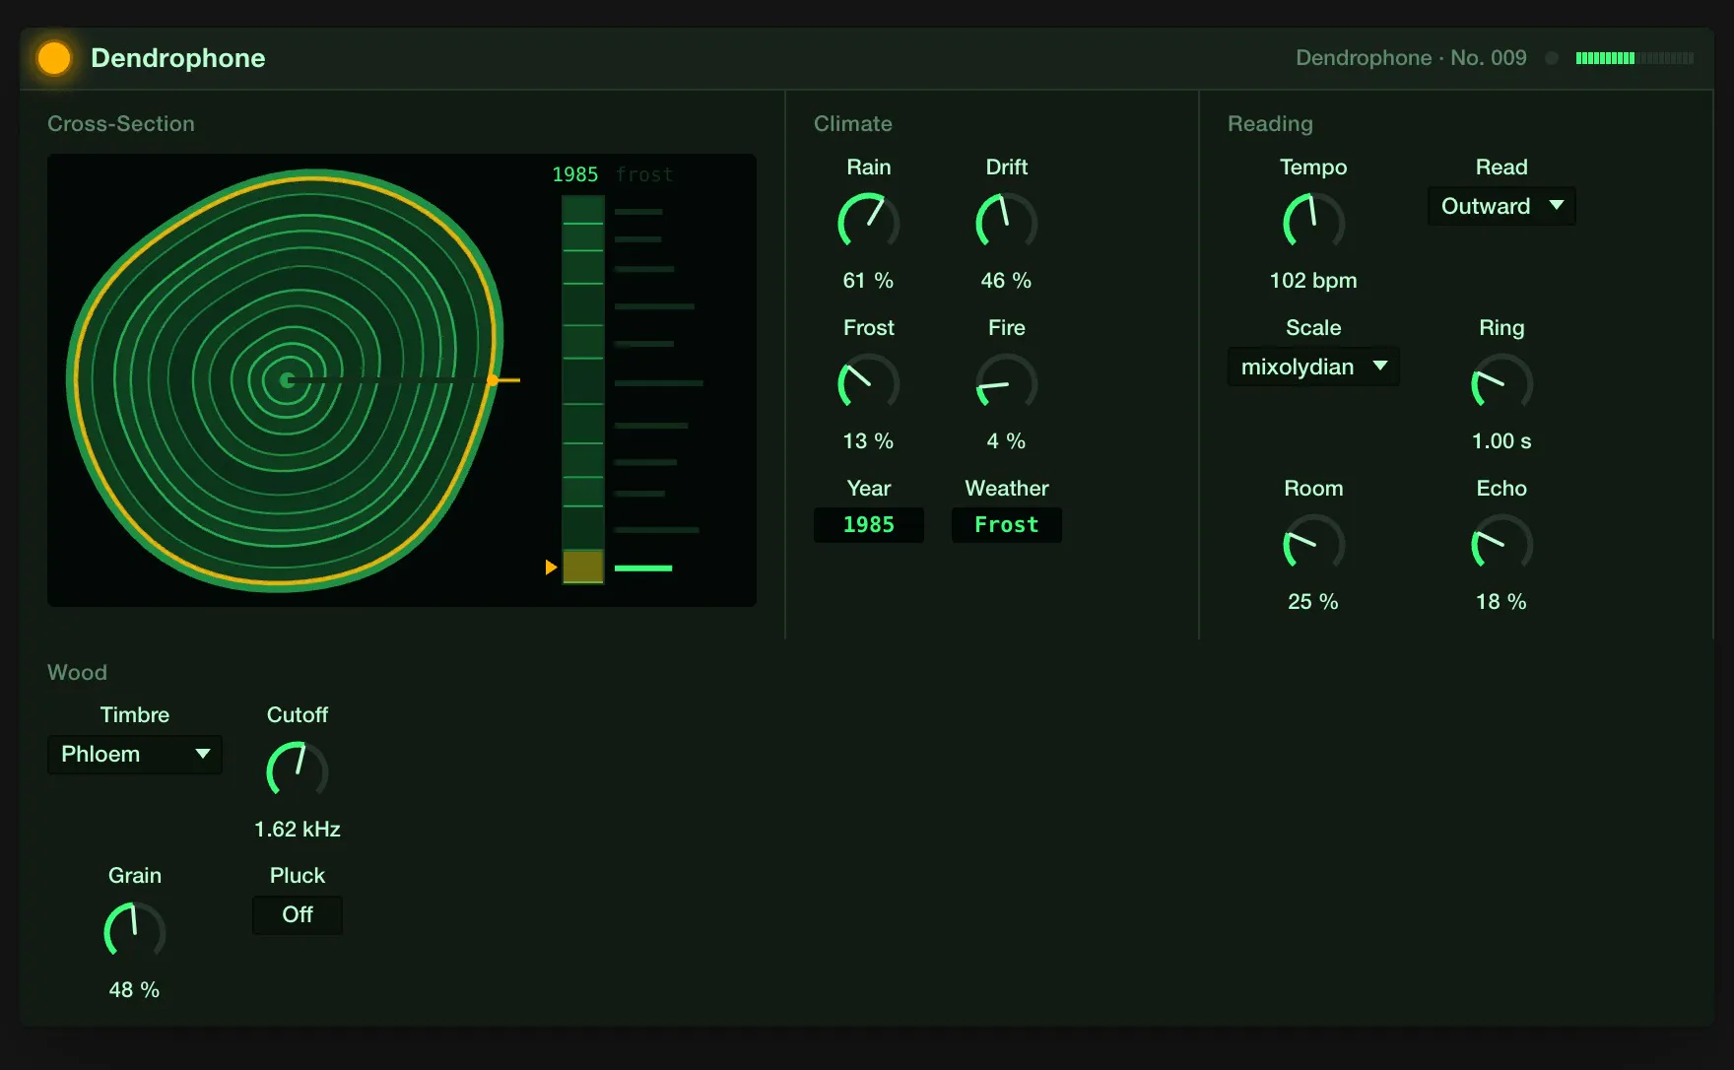The width and height of the screenshot is (1734, 1070).
Task: Click the Cutoff knob in Wood
Action: 298,769
